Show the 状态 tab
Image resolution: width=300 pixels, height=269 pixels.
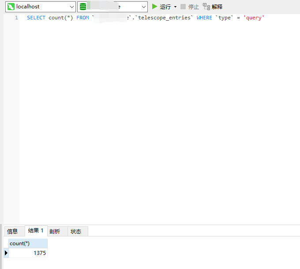[76, 231]
